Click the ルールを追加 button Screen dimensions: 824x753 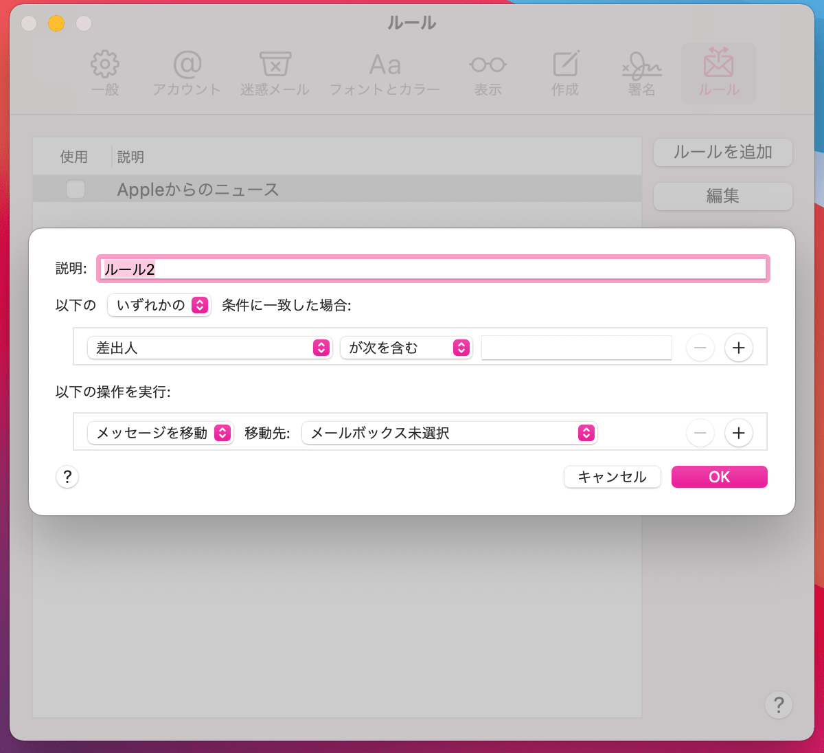[x=722, y=153]
